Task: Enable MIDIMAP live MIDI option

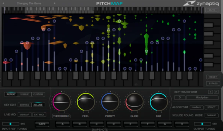Action: [25, 115]
